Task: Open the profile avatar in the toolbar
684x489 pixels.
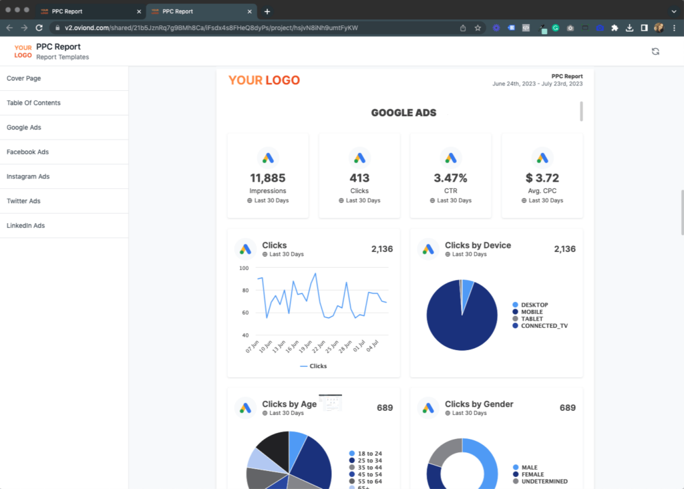Action: pos(659,28)
